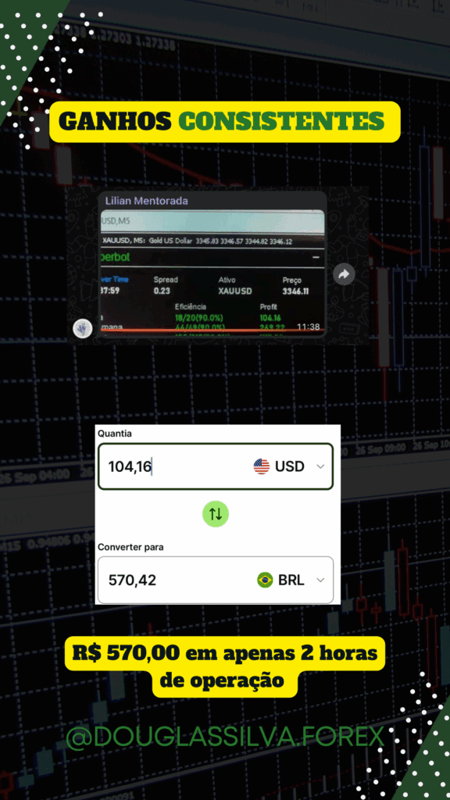Click the green swap currencies button
450x800 pixels.
point(216,514)
